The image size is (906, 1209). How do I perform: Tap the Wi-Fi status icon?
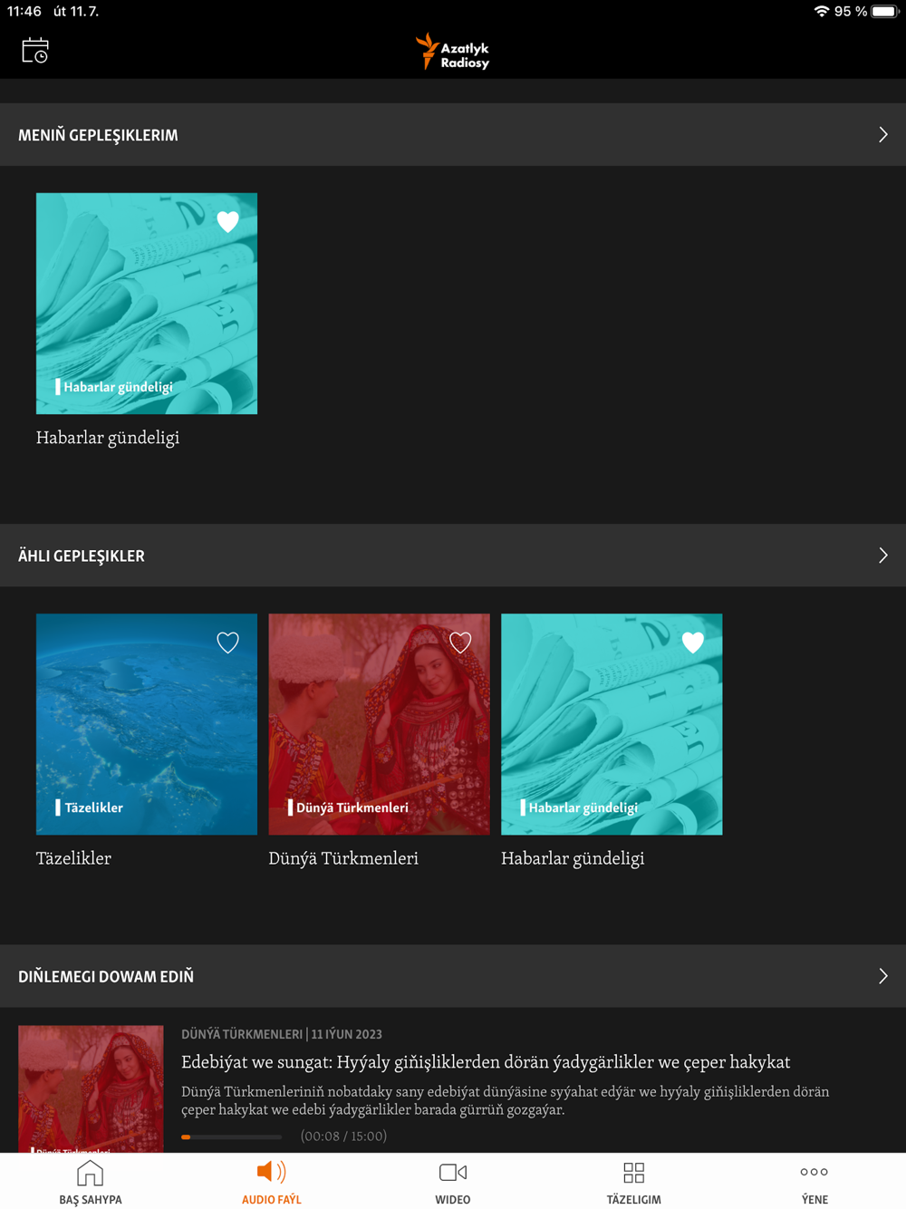click(822, 12)
